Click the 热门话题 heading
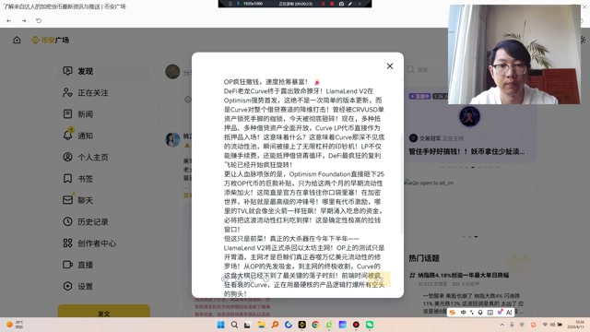This screenshot has height=332, width=590. point(424,258)
